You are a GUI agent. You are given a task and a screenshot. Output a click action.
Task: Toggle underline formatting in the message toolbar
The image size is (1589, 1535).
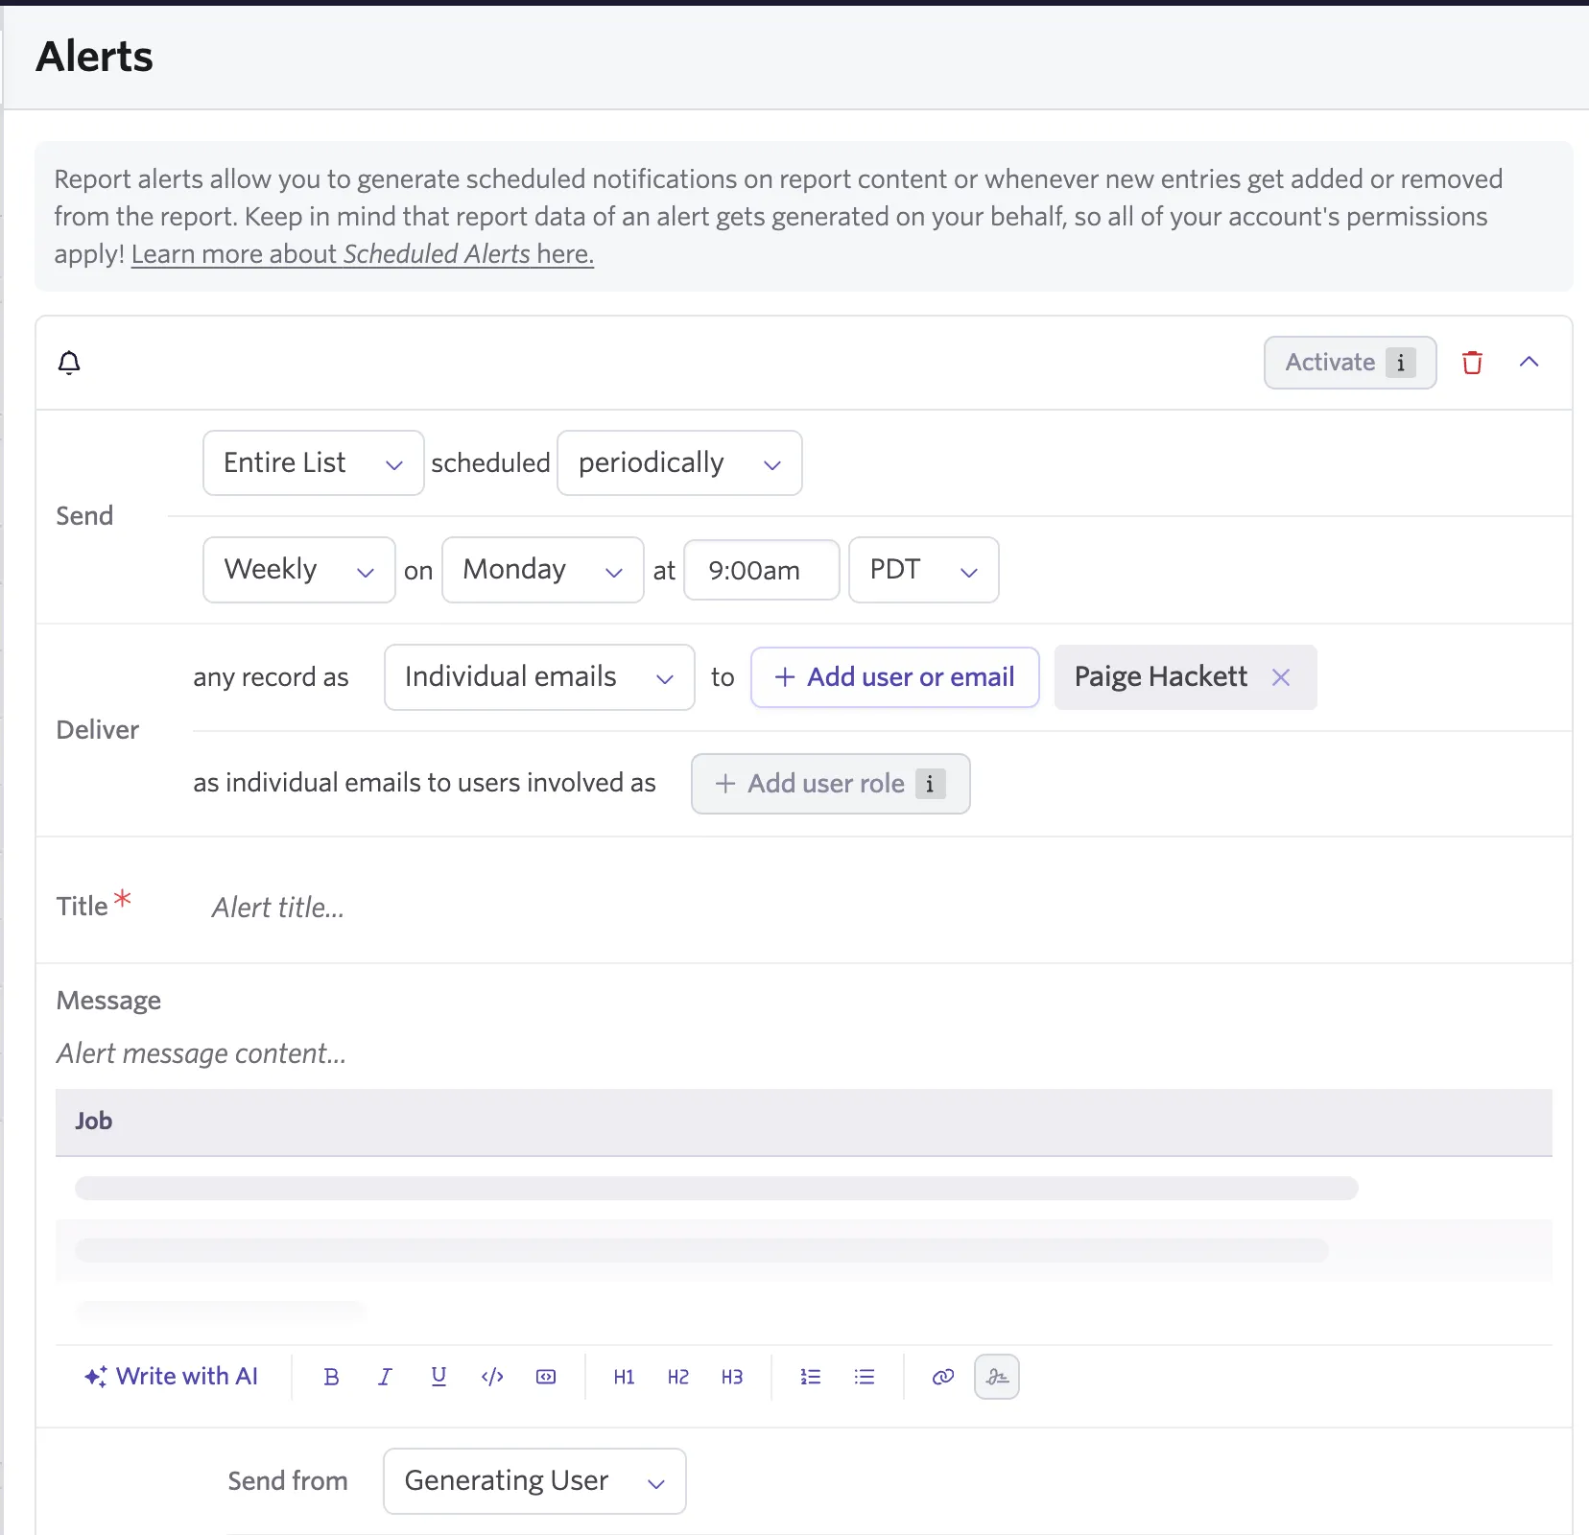439,1377
